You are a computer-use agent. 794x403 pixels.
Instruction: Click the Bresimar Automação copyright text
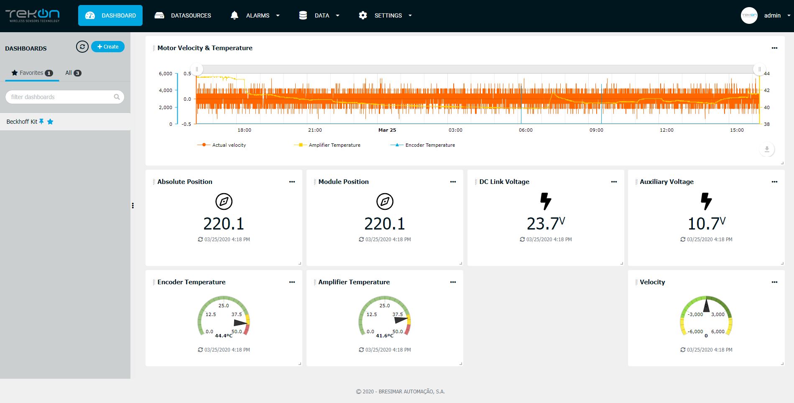coord(400,392)
